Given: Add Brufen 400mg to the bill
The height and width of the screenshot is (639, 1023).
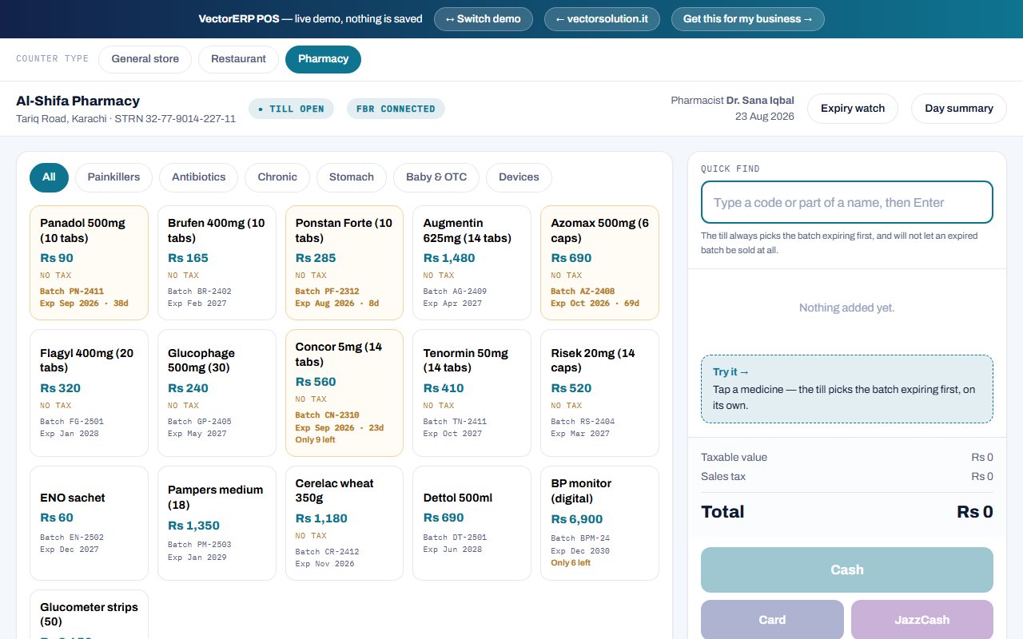Looking at the screenshot, I should pos(217,263).
